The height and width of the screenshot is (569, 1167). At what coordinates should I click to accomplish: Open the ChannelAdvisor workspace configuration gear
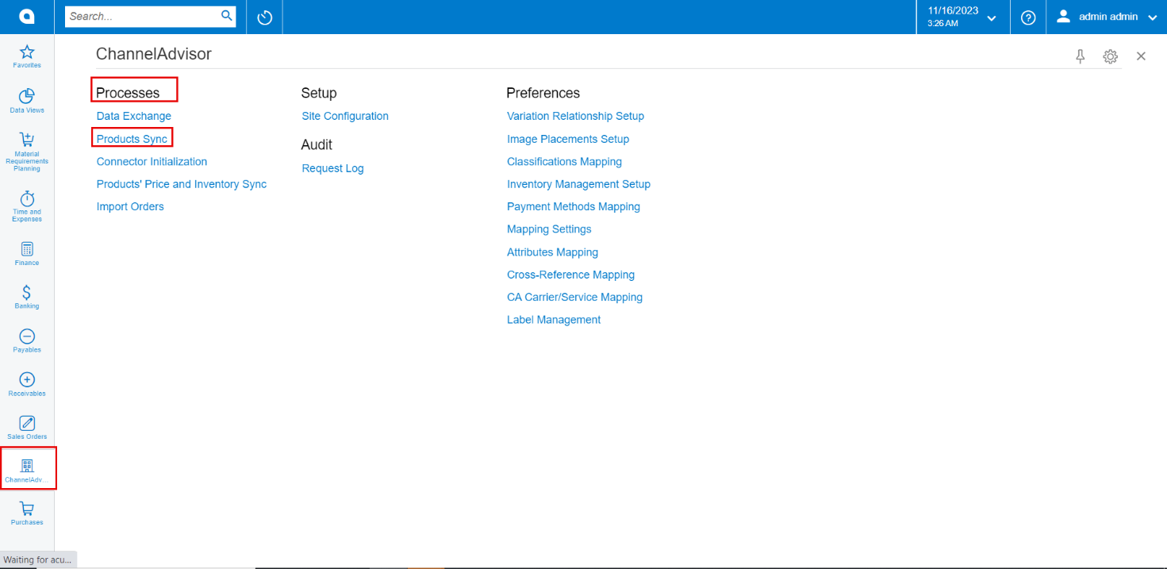point(1110,56)
